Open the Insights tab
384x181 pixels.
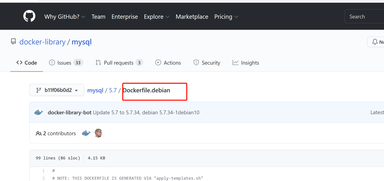tap(246, 63)
